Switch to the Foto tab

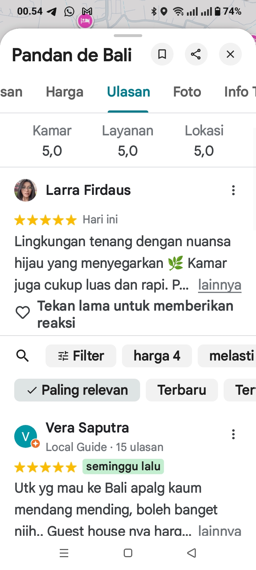coord(187,92)
